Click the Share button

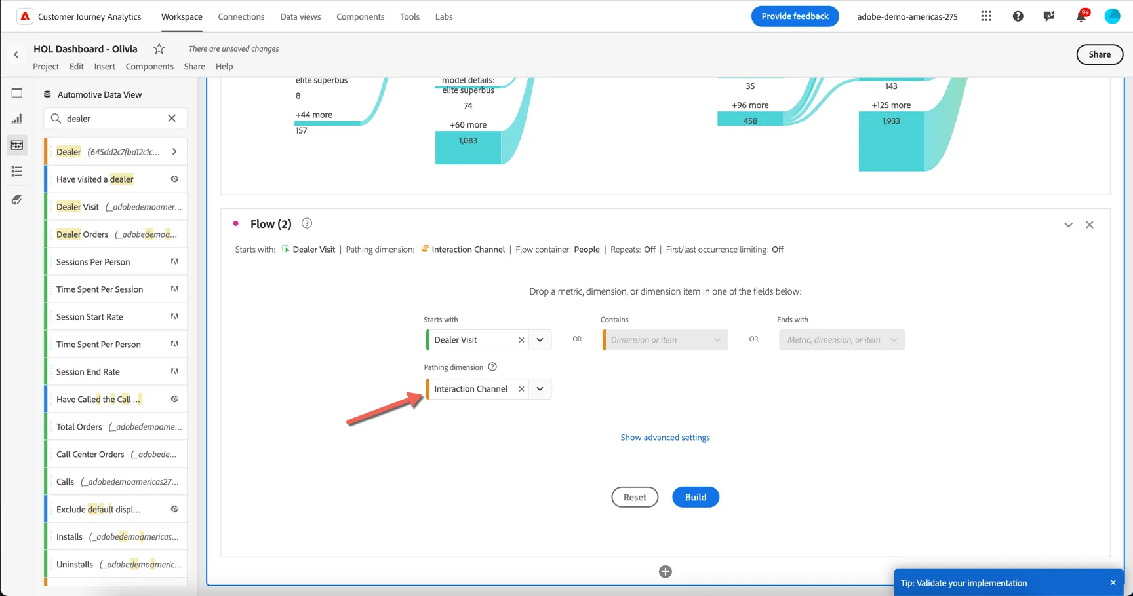click(x=1100, y=54)
